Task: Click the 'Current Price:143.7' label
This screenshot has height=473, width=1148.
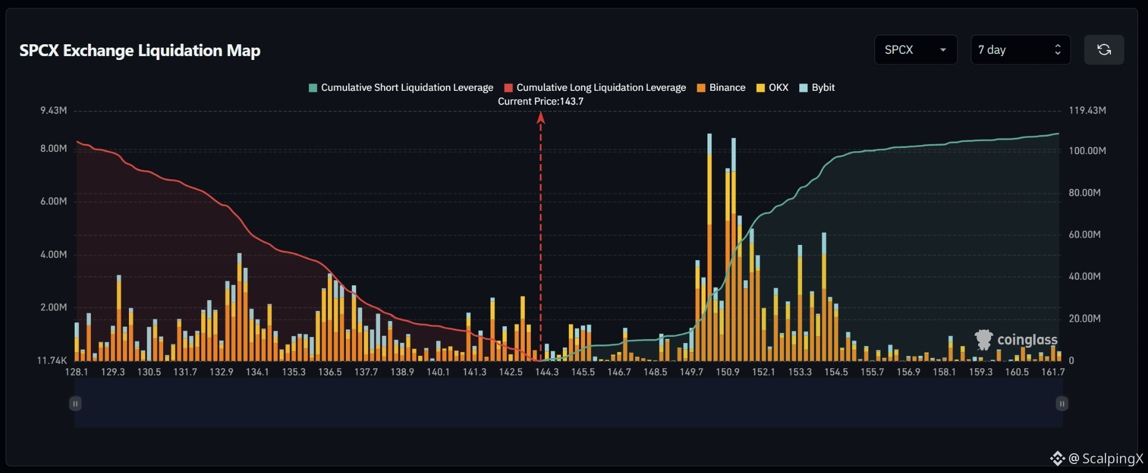Action: tap(540, 101)
